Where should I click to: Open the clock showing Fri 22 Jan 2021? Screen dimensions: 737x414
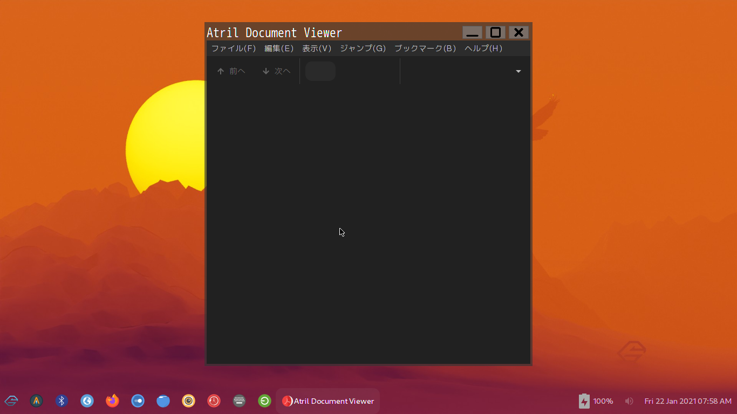pyautogui.click(x=688, y=401)
